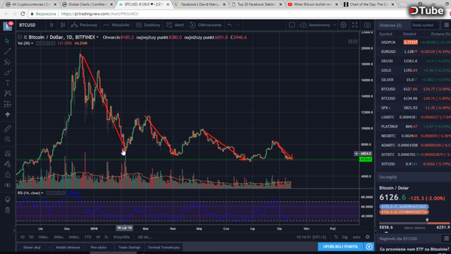Select the up arrow icon tool
This screenshot has height=254, width=451.
[8, 114]
